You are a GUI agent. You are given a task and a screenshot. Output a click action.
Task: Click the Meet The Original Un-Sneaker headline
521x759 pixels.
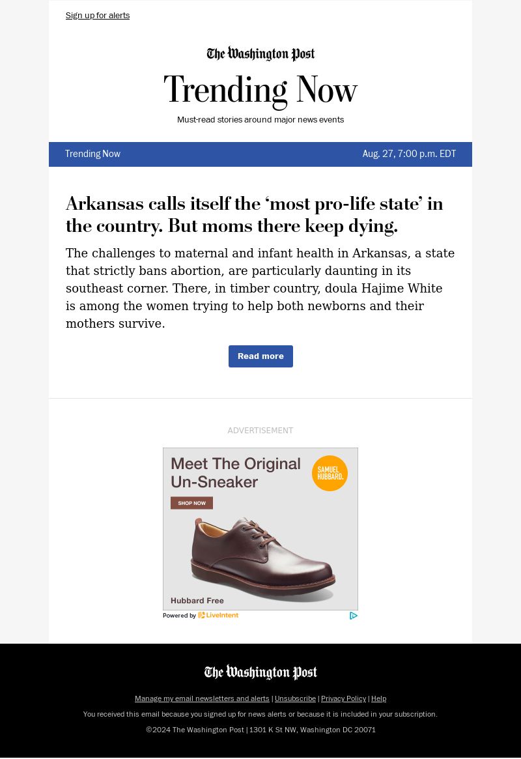pyautogui.click(x=235, y=473)
